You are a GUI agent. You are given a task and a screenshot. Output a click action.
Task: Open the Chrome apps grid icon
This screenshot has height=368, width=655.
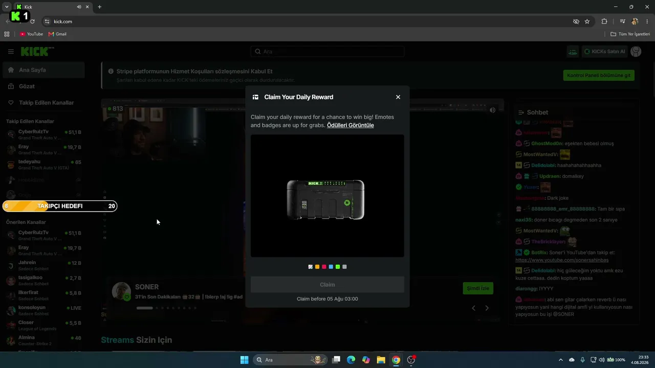(7, 34)
